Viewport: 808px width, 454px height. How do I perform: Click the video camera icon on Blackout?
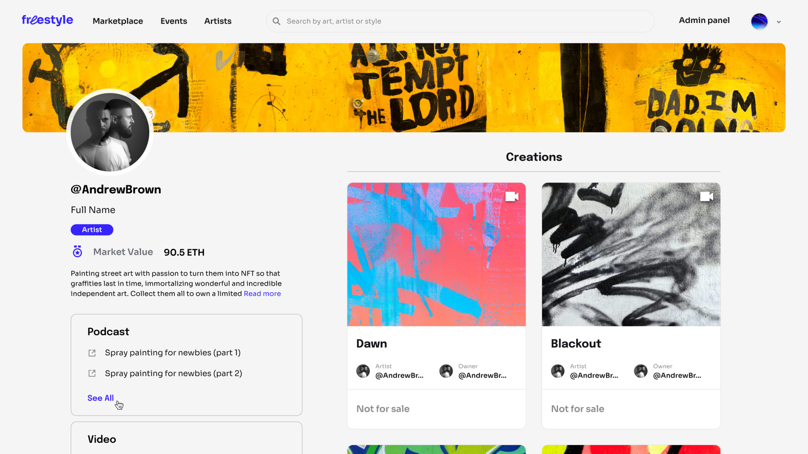pos(706,197)
